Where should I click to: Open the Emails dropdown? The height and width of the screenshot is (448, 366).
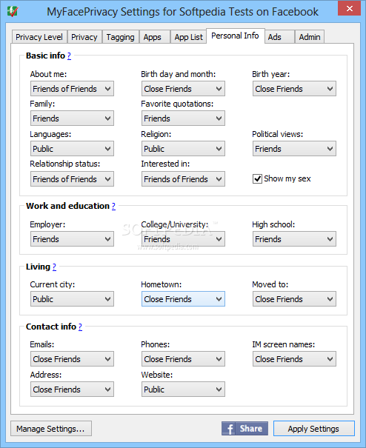tap(72, 359)
